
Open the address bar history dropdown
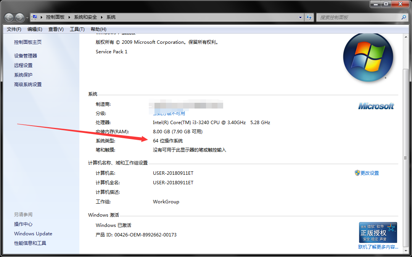coord(301,17)
